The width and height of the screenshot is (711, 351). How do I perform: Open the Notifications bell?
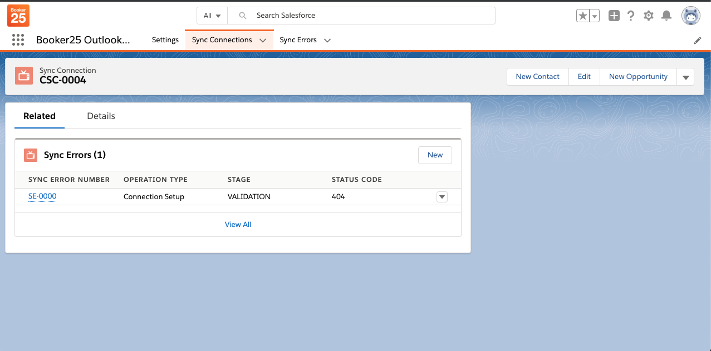tap(666, 16)
